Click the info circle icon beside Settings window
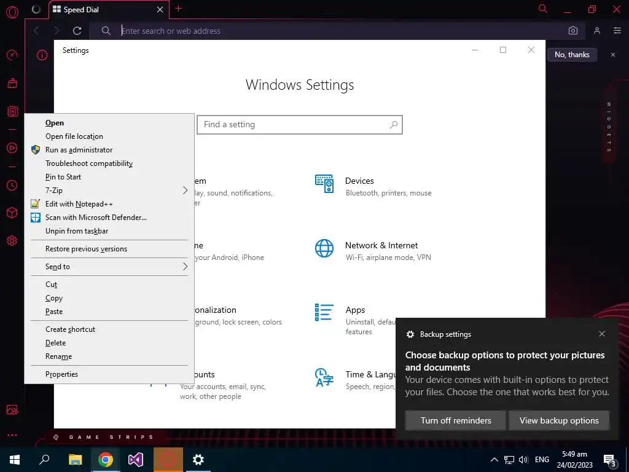This screenshot has width=629, height=472. (x=42, y=55)
